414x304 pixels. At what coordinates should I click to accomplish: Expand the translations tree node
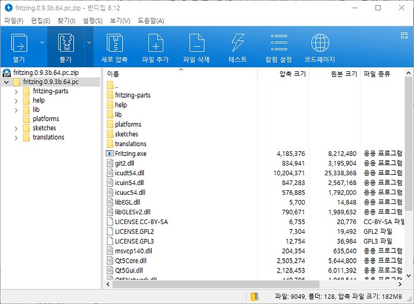tap(16, 138)
